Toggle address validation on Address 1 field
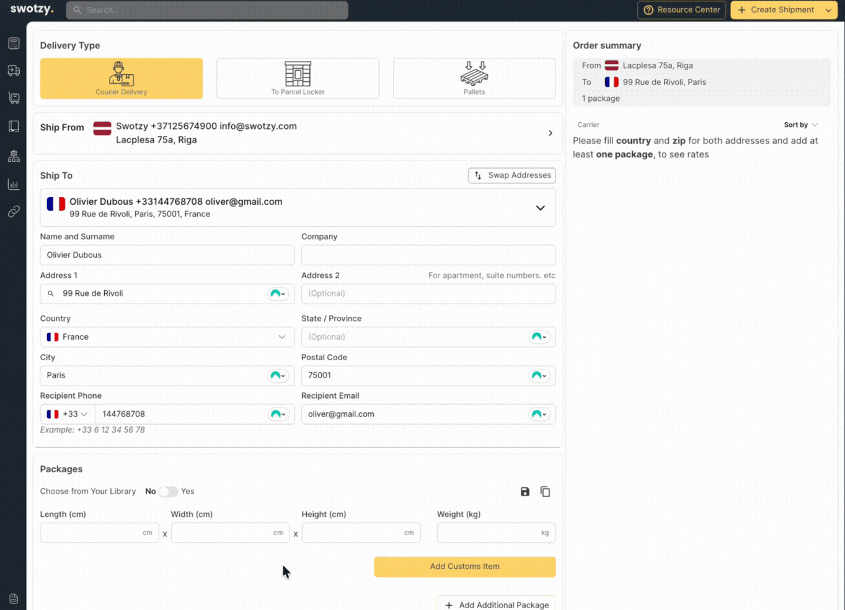 [x=278, y=293]
